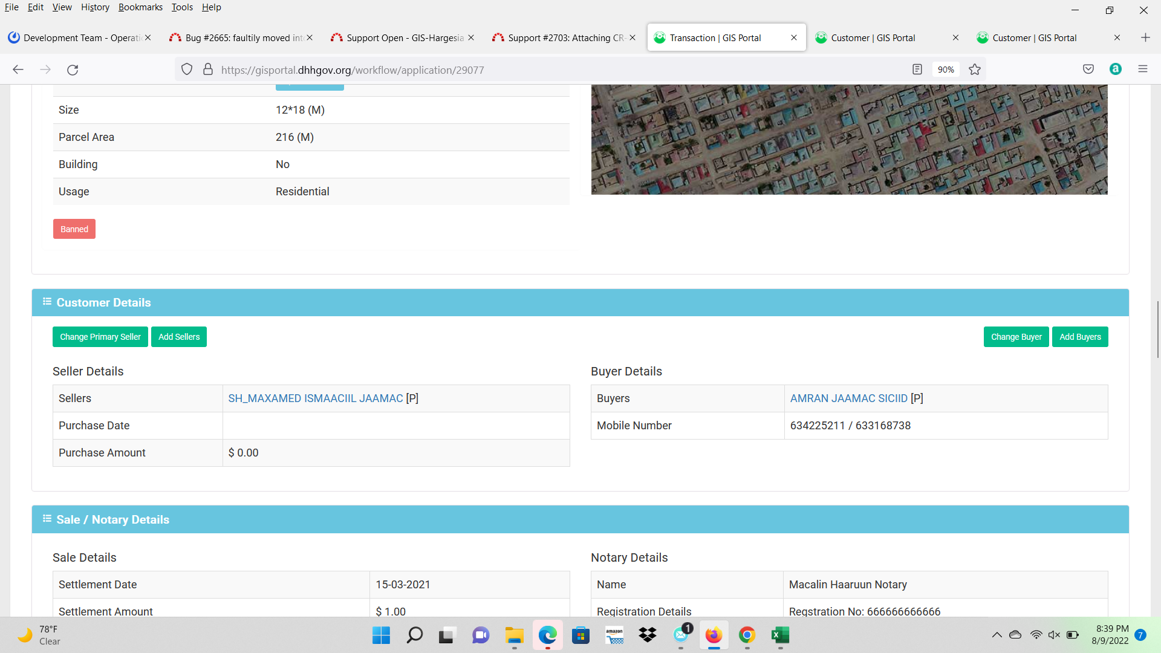Screen dimensions: 1161x653
Task: Open taskbar Search magnifier
Action: [415, 635]
